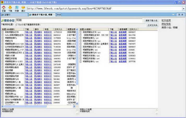Select the 明朝五好家庭 row title
This screenshot has height=118, width=186.
11,58
